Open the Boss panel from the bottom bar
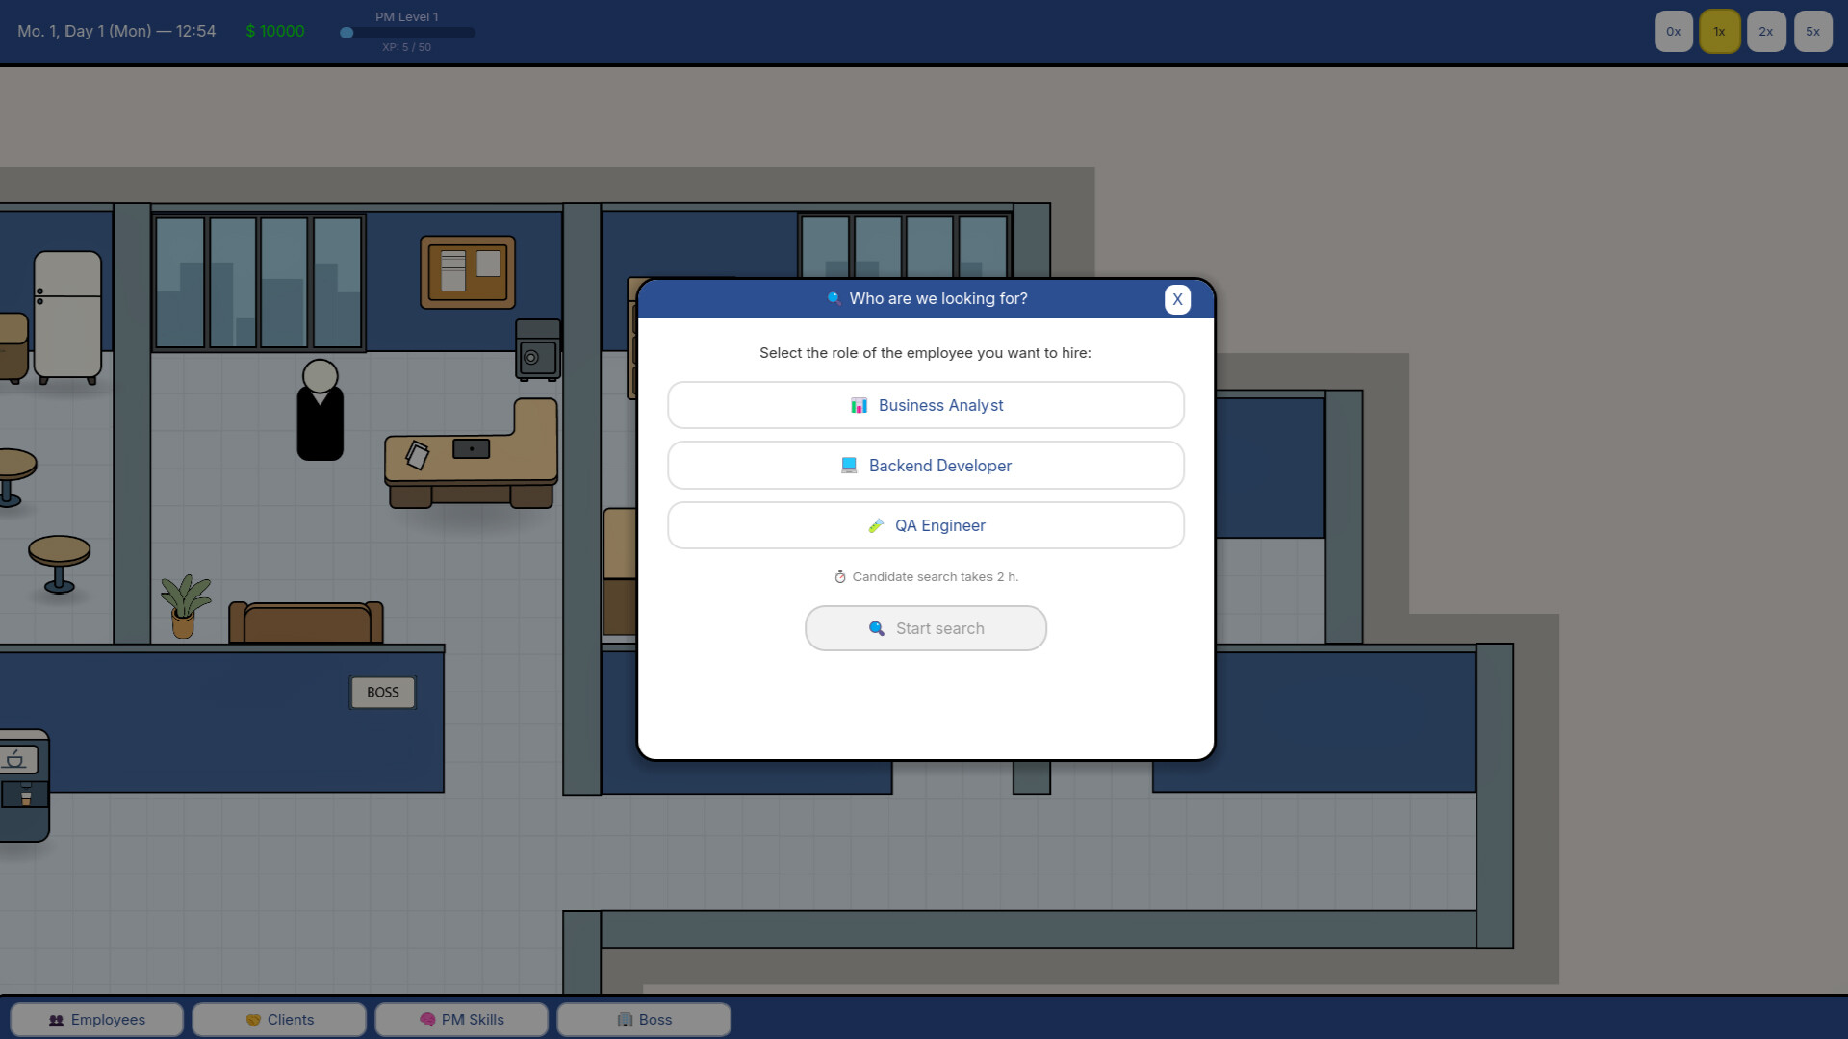 (x=644, y=1019)
